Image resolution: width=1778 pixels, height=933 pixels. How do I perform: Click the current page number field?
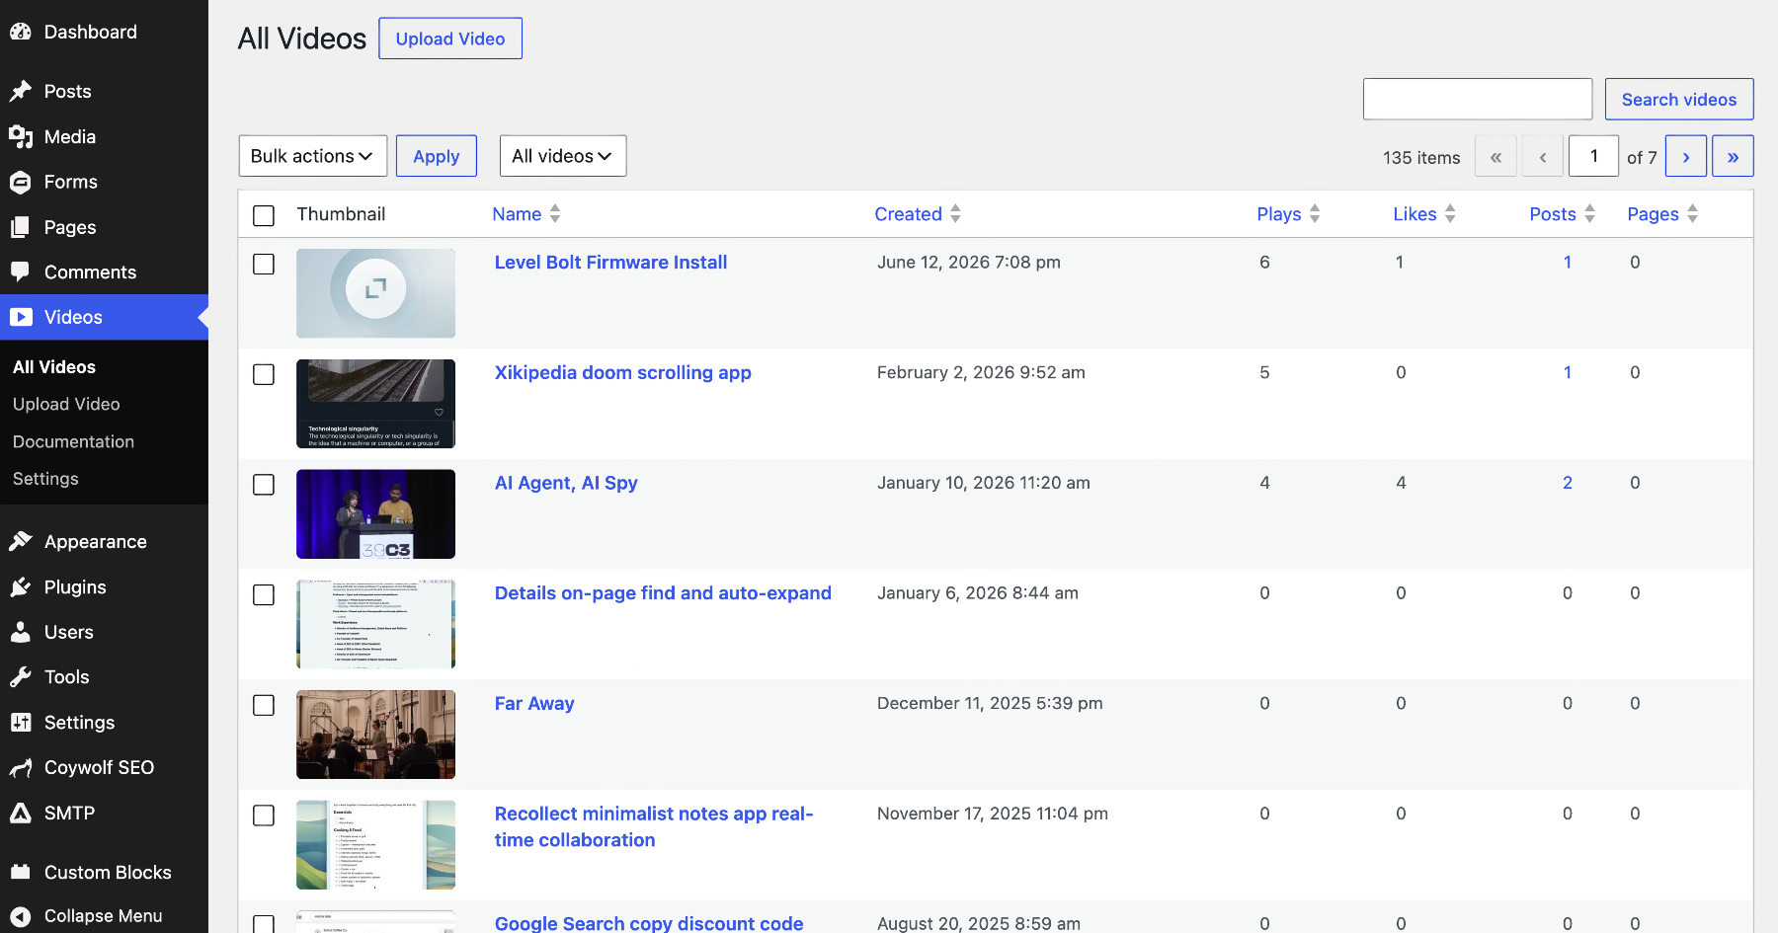click(1593, 156)
